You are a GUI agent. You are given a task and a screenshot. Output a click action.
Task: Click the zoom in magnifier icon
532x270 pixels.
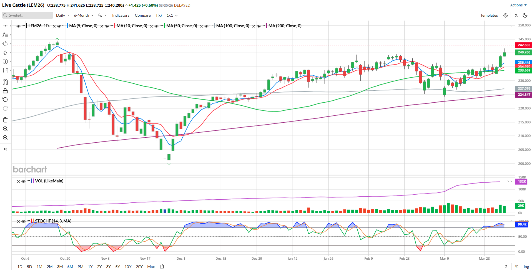tap(5, 129)
